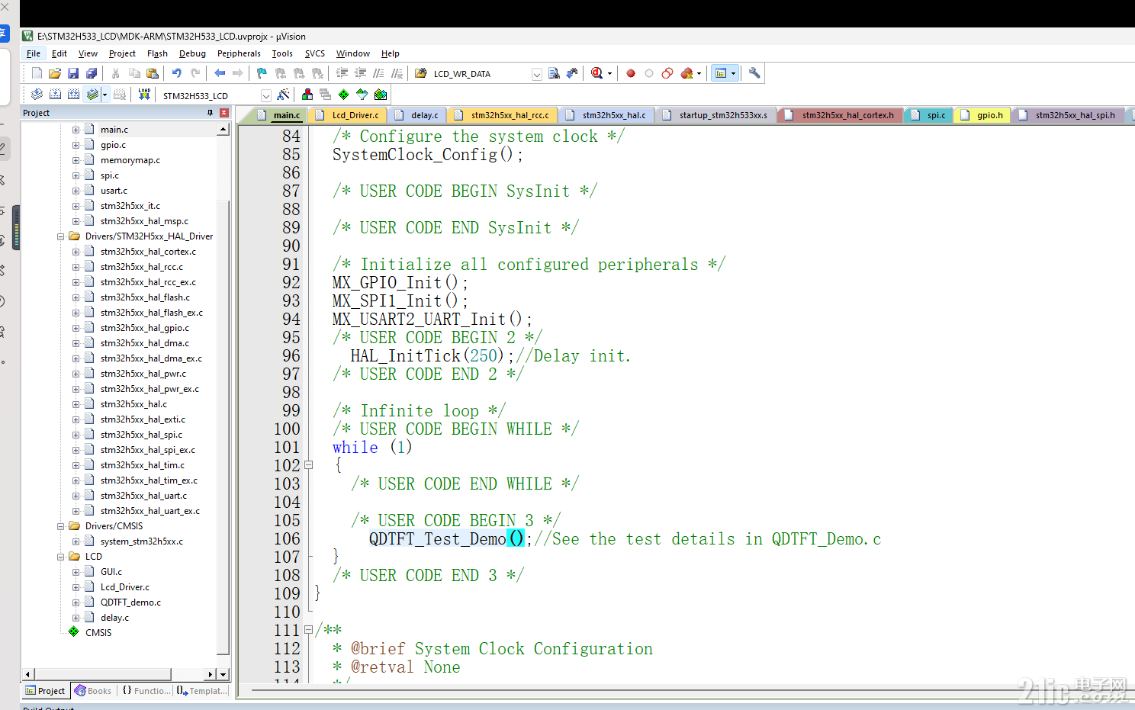Start a debug session
1135x710 pixels.
point(598,72)
